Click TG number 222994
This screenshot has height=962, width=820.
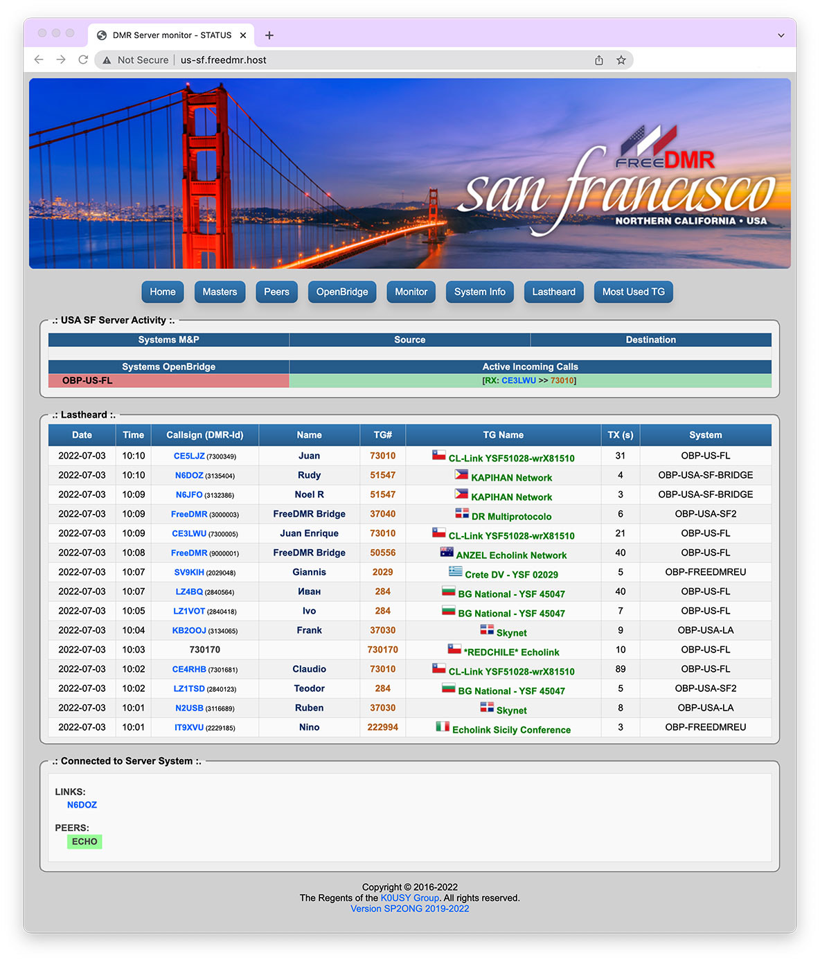click(383, 727)
